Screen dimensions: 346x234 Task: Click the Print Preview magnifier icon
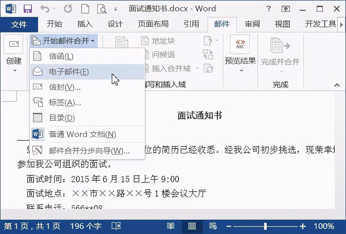pos(102,9)
